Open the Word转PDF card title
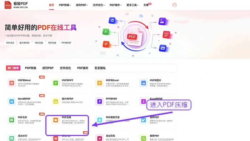 (24, 99)
